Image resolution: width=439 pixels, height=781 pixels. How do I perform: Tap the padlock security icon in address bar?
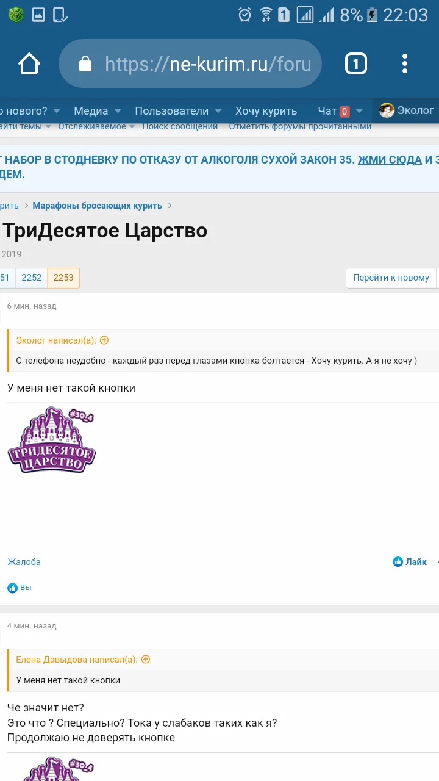pyautogui.click(x=85, y=63)
